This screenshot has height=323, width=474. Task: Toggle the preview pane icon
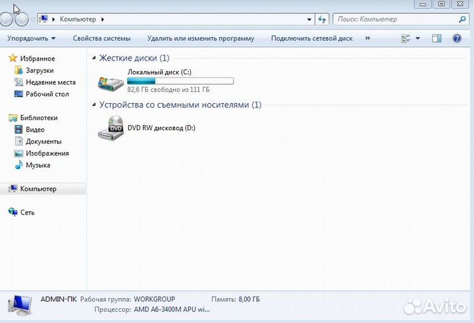436,38
